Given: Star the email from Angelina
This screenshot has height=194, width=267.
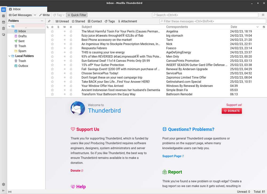Looking at the screenshot, I should (52, 31).
